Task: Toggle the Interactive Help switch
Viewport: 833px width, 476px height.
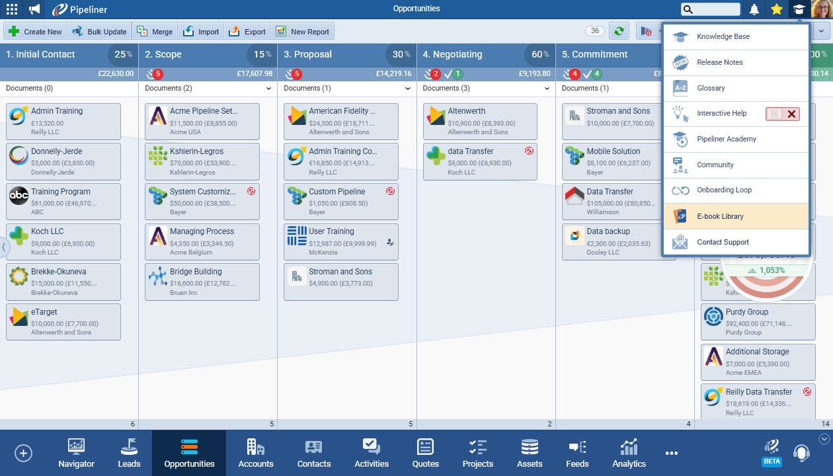Action: pyautogui.click(x=783, y=114)
